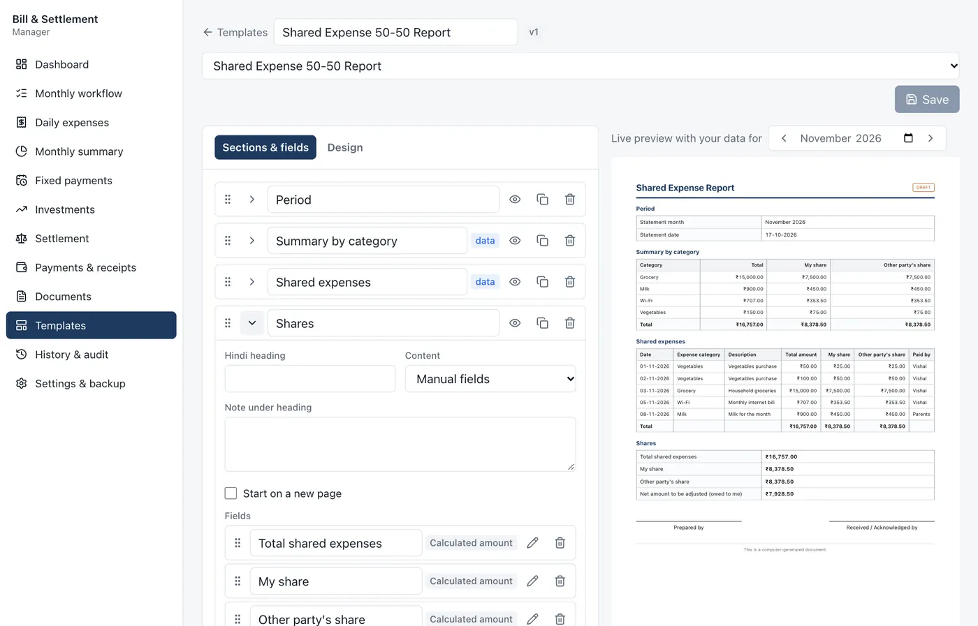Screen dimensions: 978x626
Task: Delete the My share field
Action: coord(560,581)
